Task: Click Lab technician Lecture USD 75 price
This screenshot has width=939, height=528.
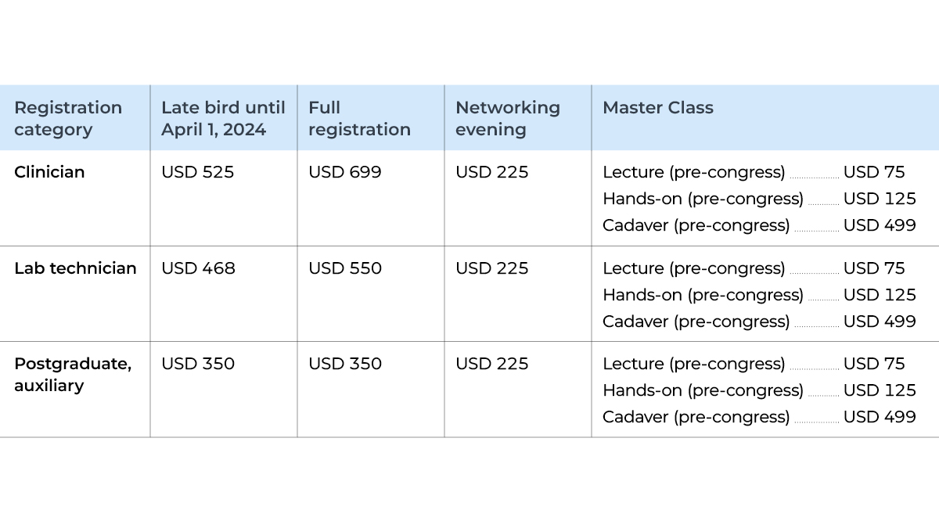Action: tap(874, 268)
